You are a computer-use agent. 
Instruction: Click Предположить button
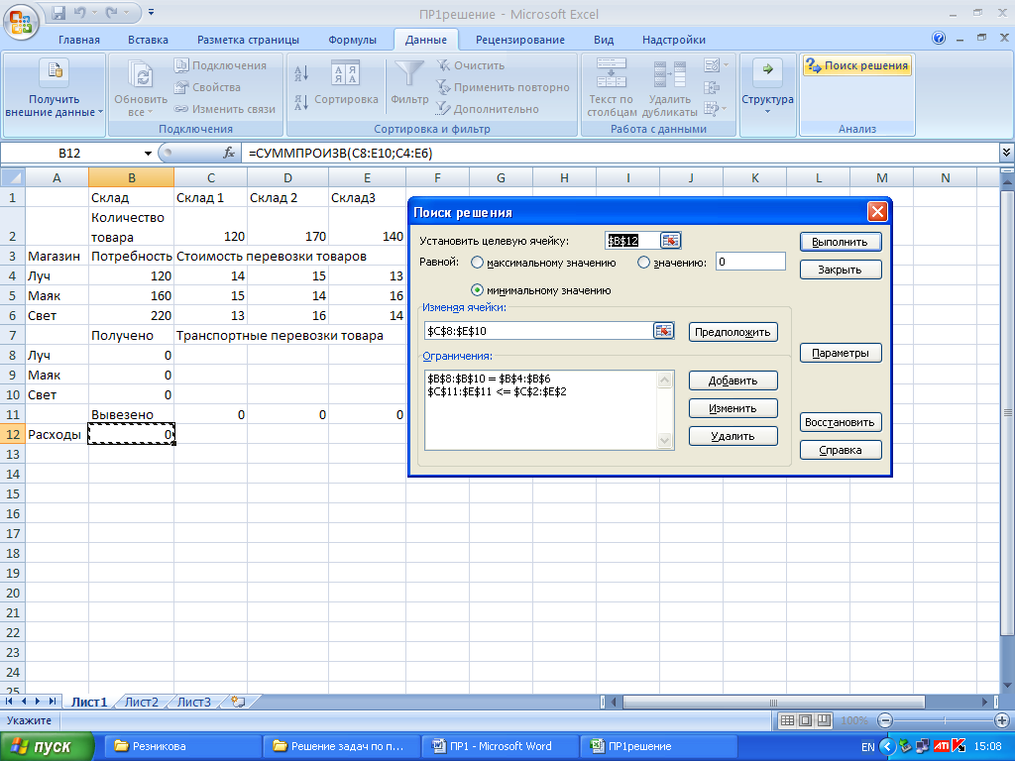733,332
